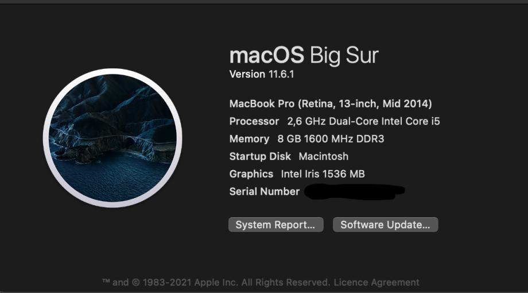Click the Memory label
This screenshot has width=528, height=293.
point(249,139)
